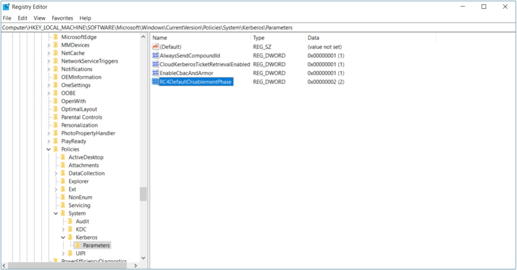The width and height of the screenshot is (517, 270).
Task: Click the EnableCbacAndArmor DWORD icon
Action: click(x=156, y=73)
